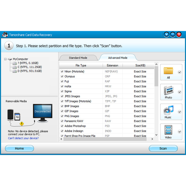Switch to the Advanced Mode tab
The width and height of the screenshot is (186, 186).
point(118,58)
